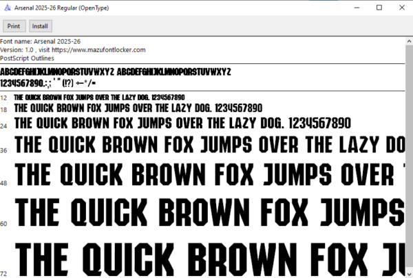This screenshot has height=278, width=413.
Task: Click the 18 point size label
Action: point(3,110)
